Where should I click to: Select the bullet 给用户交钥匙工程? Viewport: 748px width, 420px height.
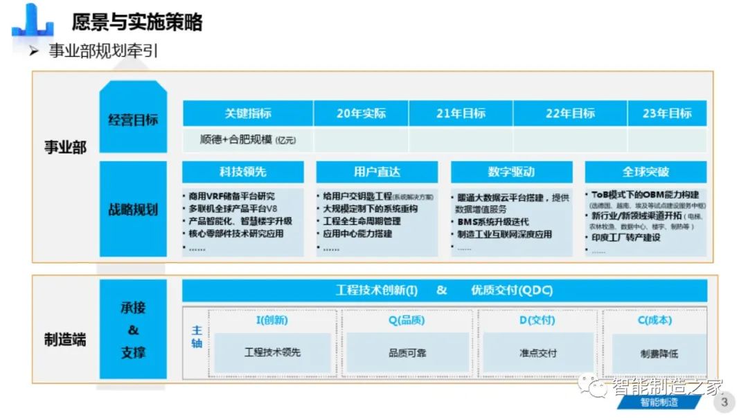click(x=357, y=196)
